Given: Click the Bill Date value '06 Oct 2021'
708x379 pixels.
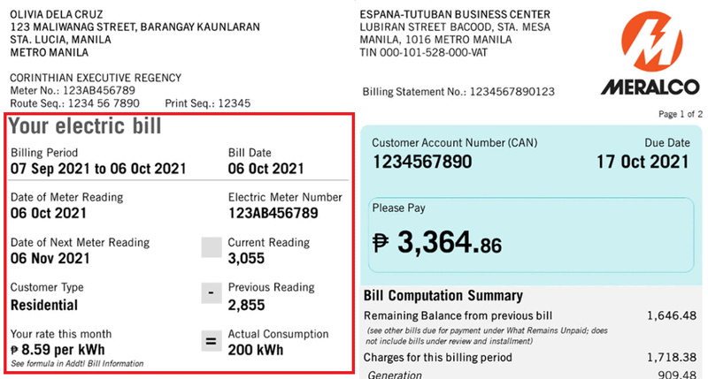Looking at the screenshot, I should pos(266,169).
